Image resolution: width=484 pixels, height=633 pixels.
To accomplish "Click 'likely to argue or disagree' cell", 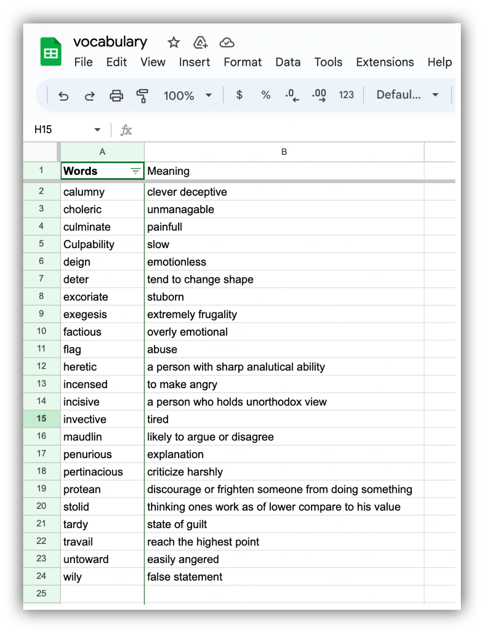I will click(x=284, y=437).
